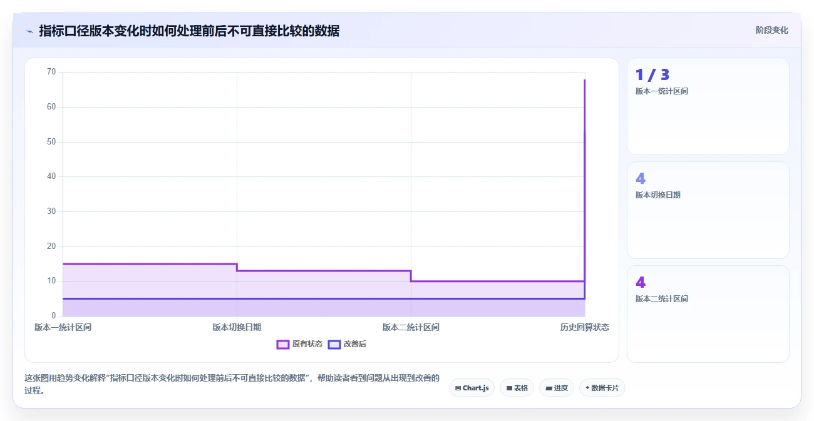Select the Chart.js tag chip
This screenshot has height=421, width=814.
click(x=471, y=388)
